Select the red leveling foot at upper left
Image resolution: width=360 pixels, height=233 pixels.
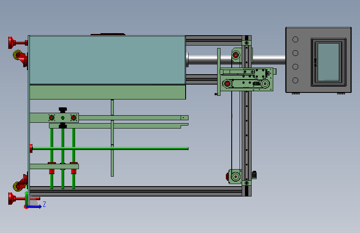[18, 43]
